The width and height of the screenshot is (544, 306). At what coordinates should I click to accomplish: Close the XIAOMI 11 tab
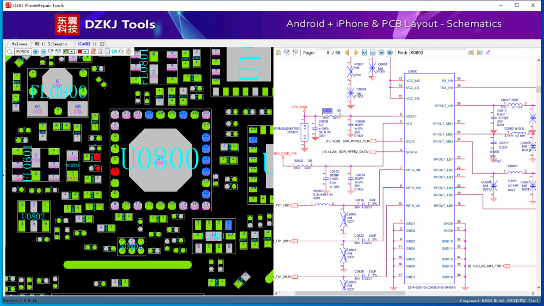102,44
